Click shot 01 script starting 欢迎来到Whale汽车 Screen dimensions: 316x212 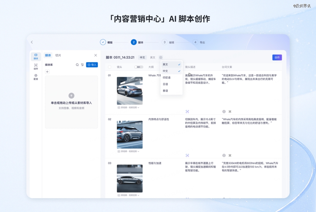[x=249, y=79]
